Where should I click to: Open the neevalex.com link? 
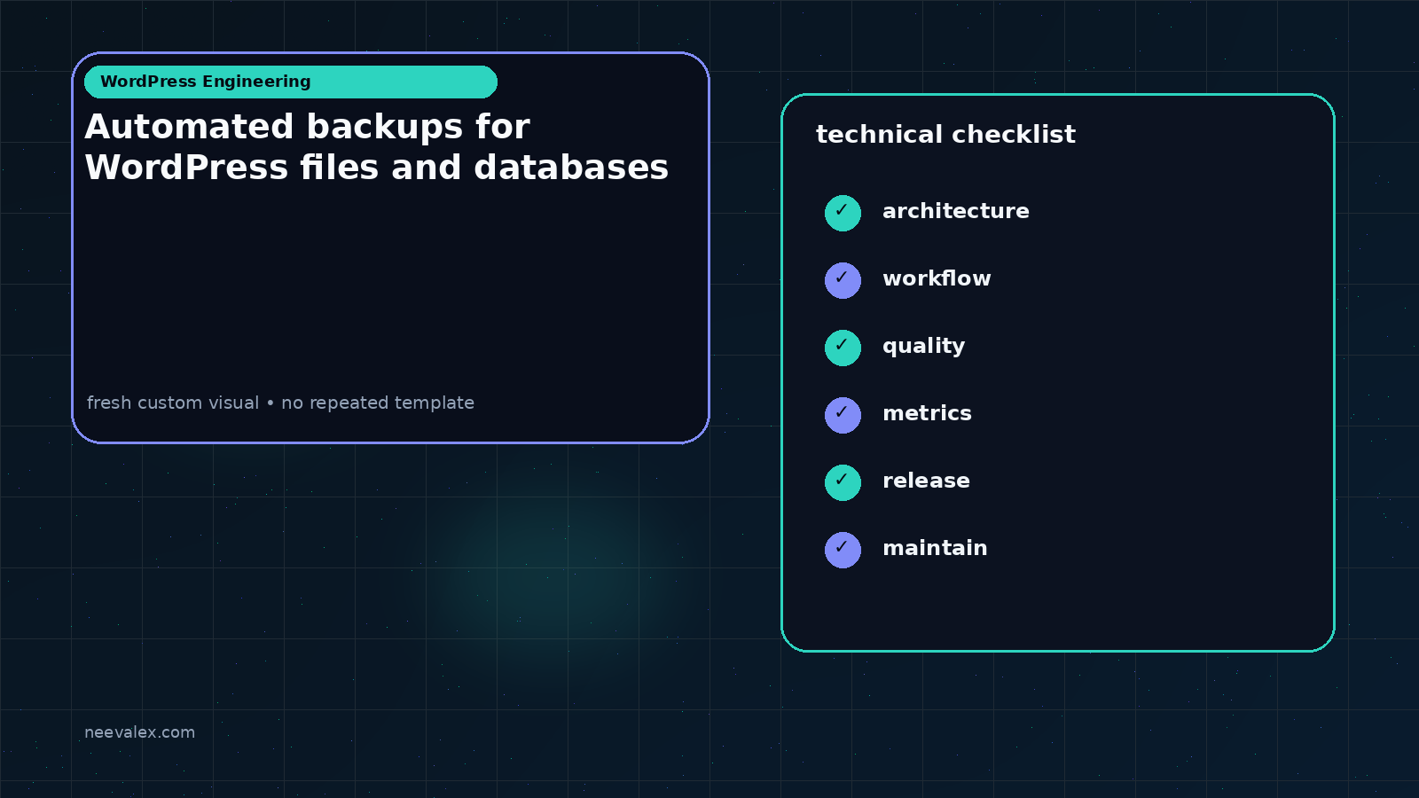(x=139, y=732)
